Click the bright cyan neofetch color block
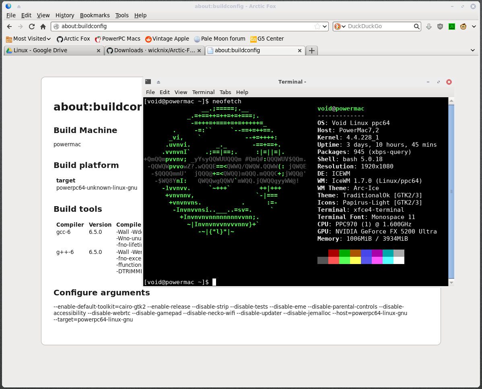482x389 pixels. point(388,260)
